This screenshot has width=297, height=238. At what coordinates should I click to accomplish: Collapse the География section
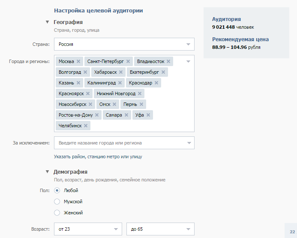click(47, 22)
